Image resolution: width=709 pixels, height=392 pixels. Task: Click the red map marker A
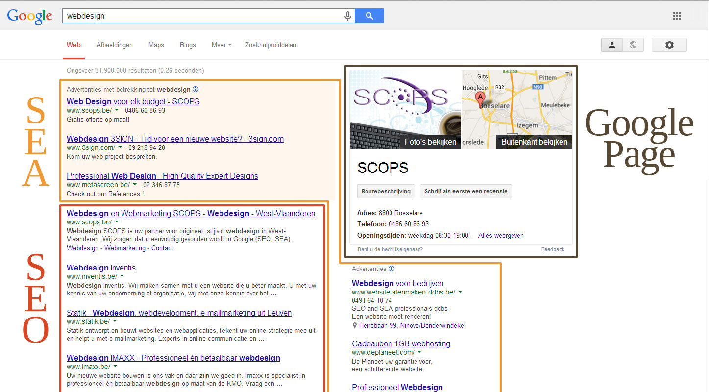click(x=480, y=97)
